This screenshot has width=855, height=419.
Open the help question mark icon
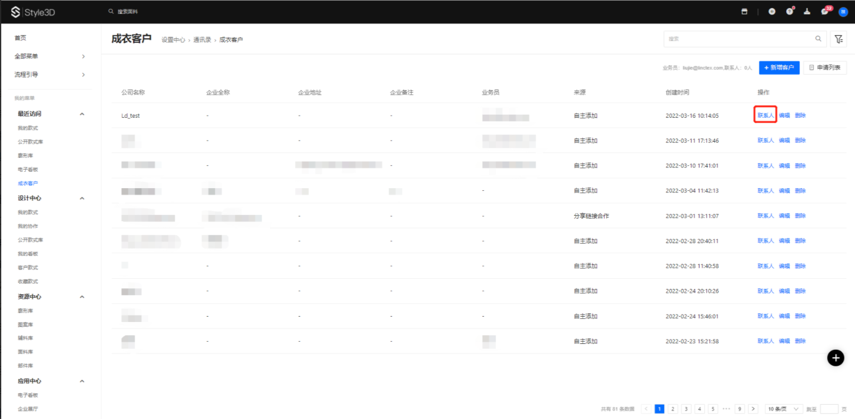tap(789, 11)
